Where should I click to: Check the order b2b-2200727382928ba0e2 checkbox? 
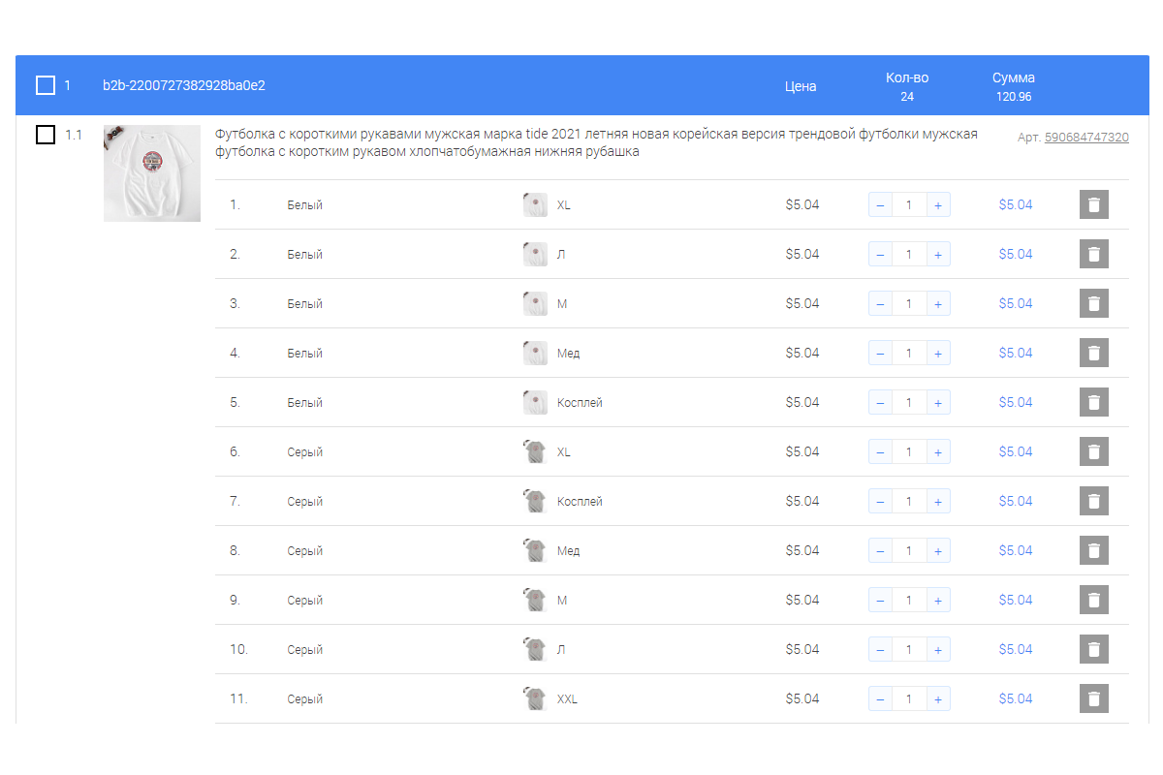46,85
